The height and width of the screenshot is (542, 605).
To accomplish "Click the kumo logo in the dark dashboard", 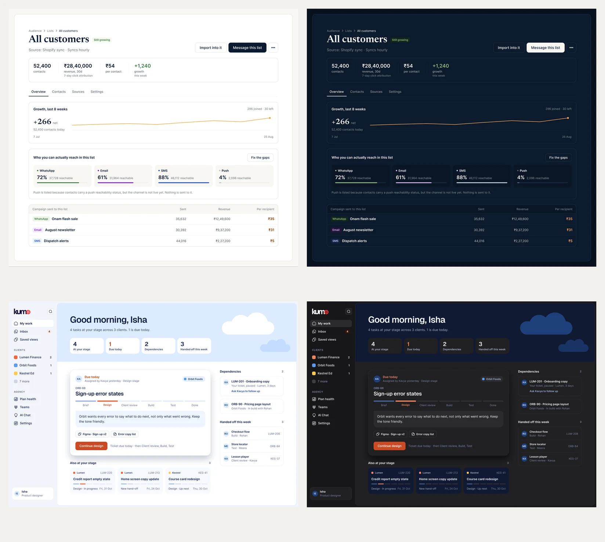I will tap(320, 312).
